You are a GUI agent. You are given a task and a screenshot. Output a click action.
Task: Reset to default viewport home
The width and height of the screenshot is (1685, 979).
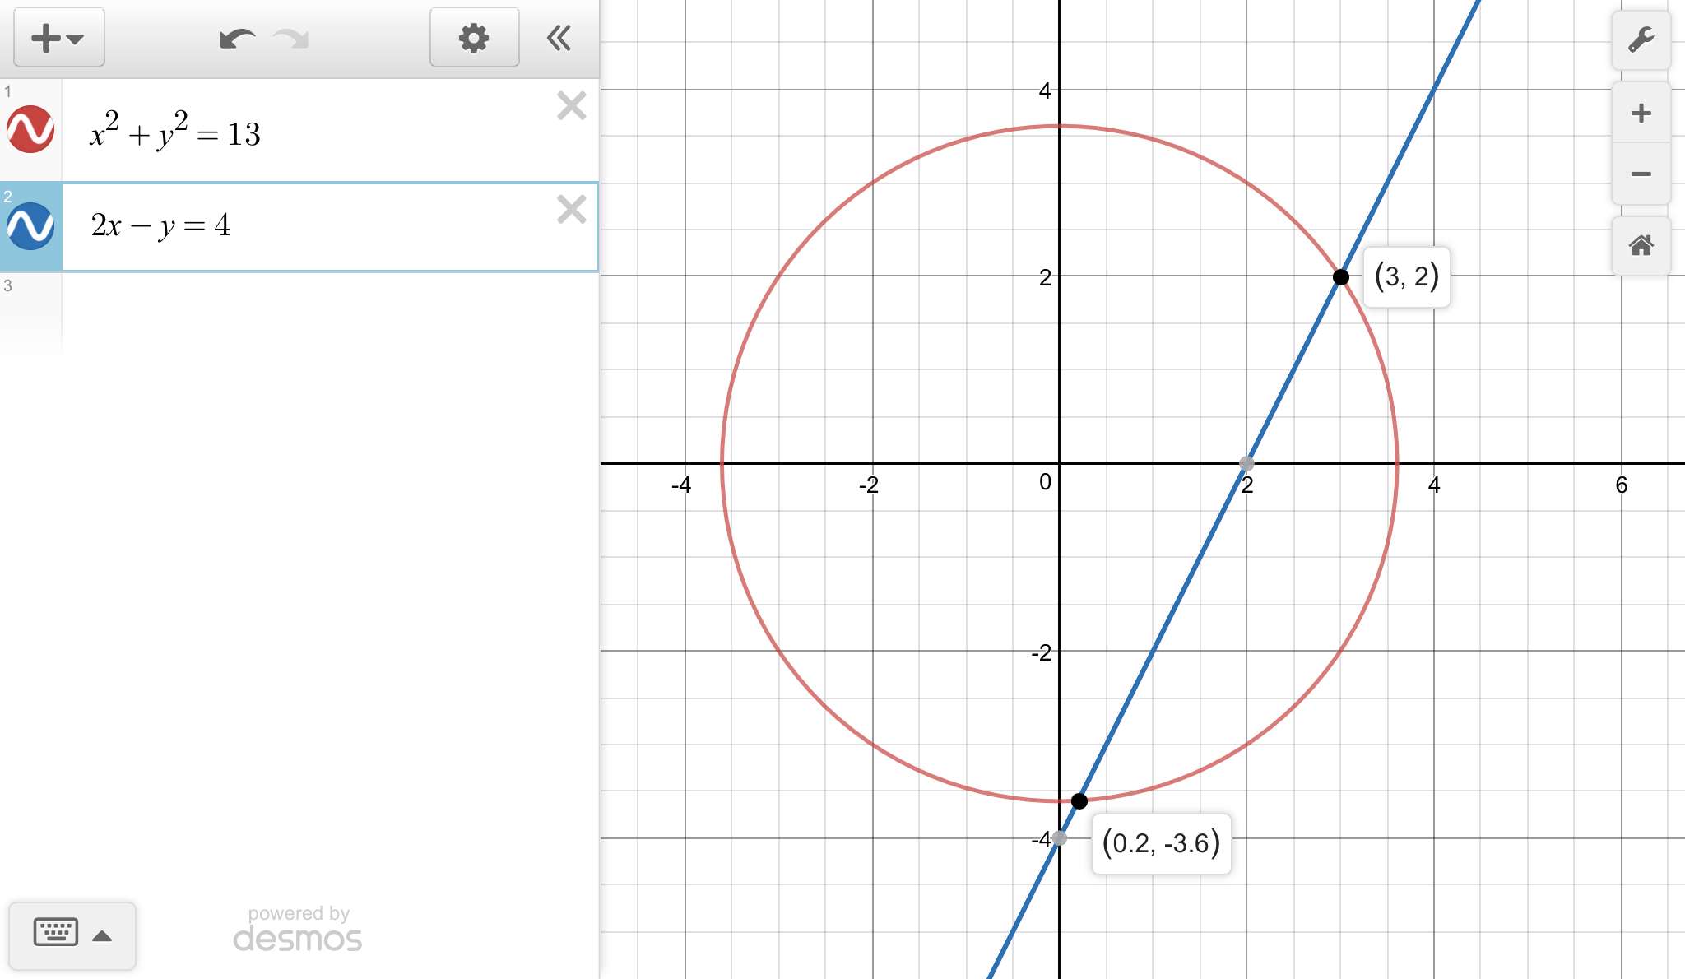click(x=1641, y=245)
